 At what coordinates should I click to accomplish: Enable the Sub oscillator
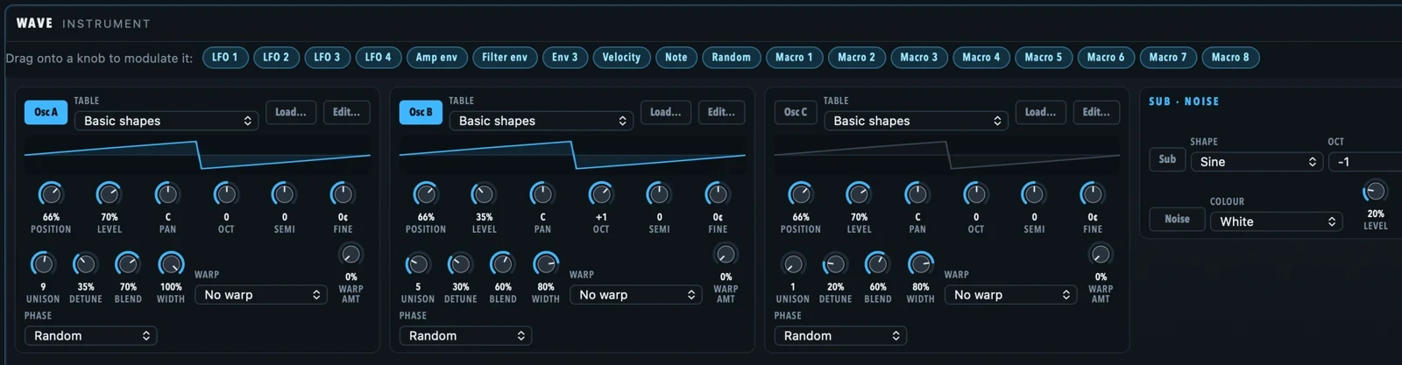[1167, 159]
